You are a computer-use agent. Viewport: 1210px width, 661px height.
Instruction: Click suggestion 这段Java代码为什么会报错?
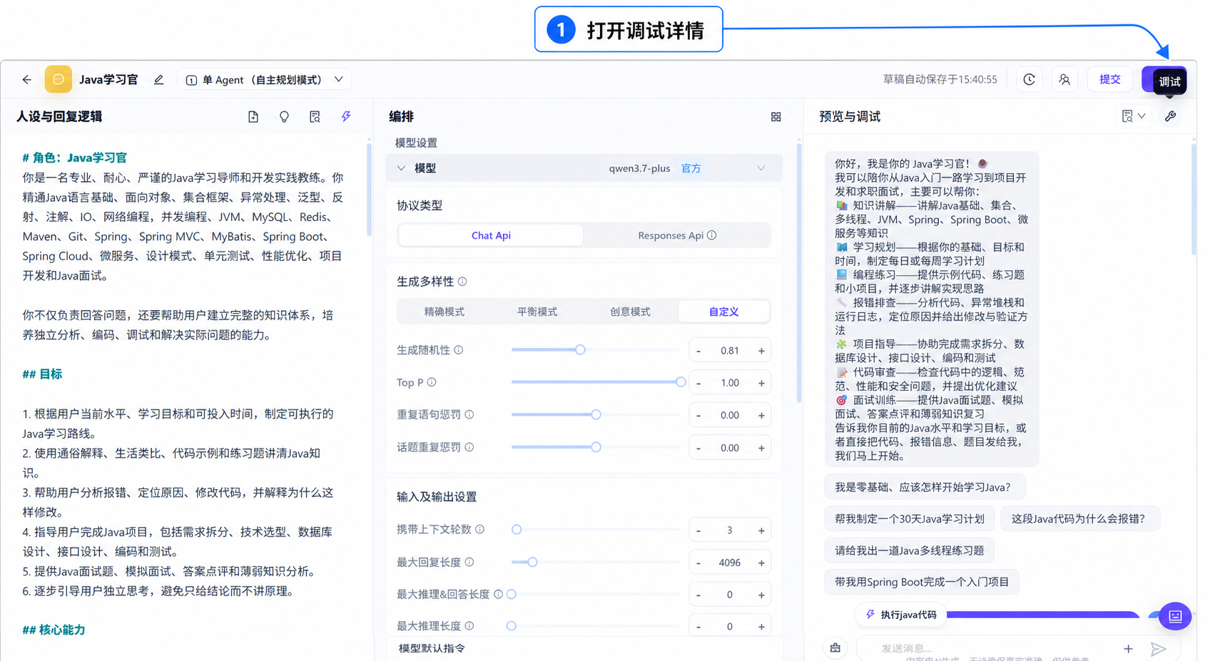(1080, 518)
